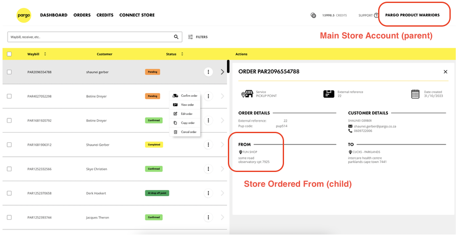The image size is (460, 240).
Task: Sort by Status column arrows
Action: (182, 54)
